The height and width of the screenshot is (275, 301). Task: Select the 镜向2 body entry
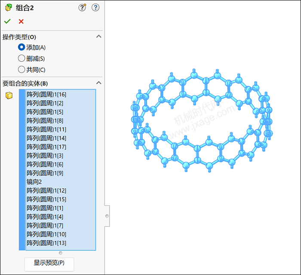pyautogui.click(x=61, y=182)
